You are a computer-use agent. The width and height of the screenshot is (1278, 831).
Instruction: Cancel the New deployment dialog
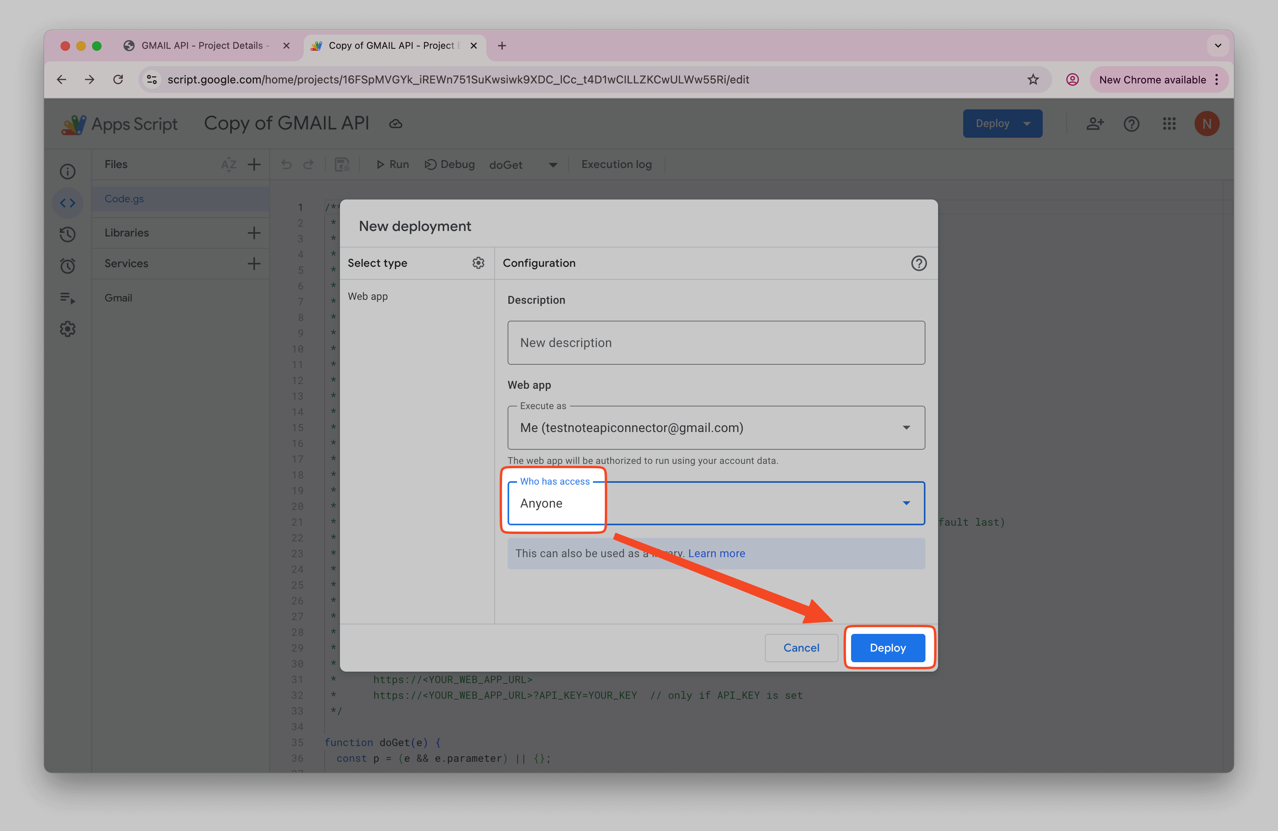pos(801,648)
